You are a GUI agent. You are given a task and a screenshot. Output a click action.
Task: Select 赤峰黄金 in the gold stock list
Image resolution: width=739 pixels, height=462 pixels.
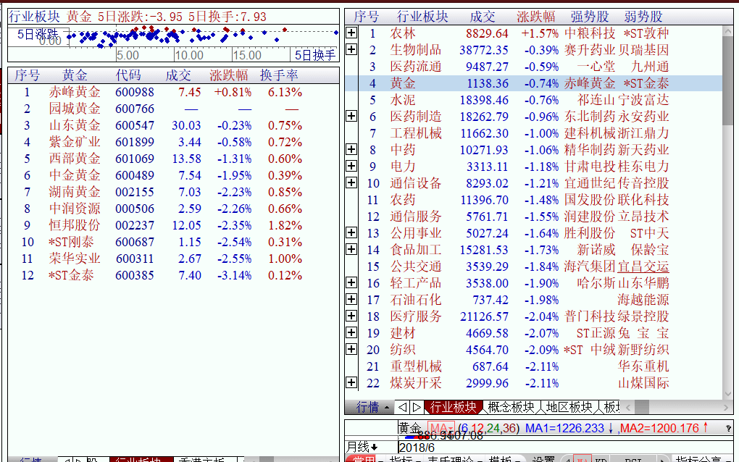tap(173, 92)
